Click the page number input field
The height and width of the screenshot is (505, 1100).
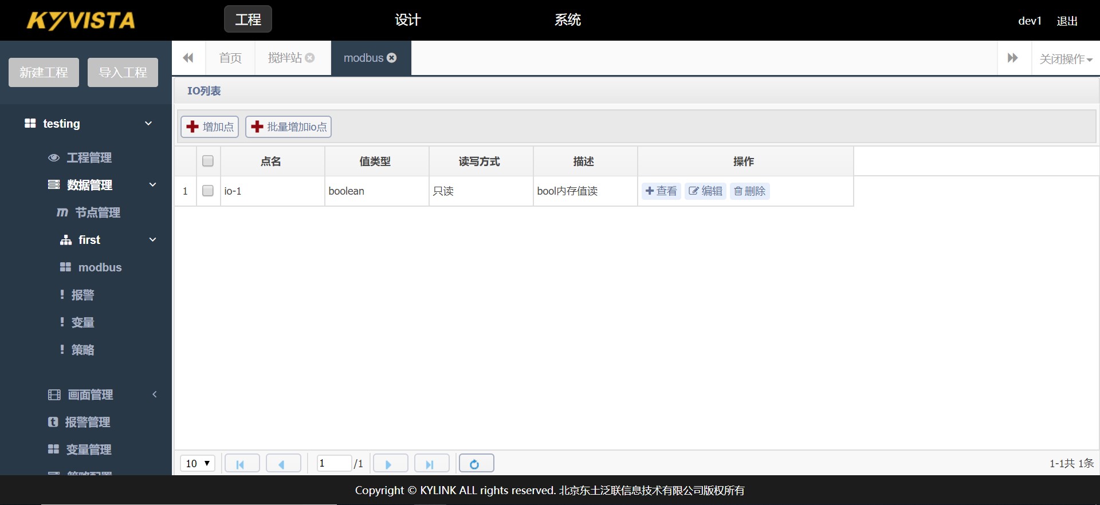coord(334,464)
